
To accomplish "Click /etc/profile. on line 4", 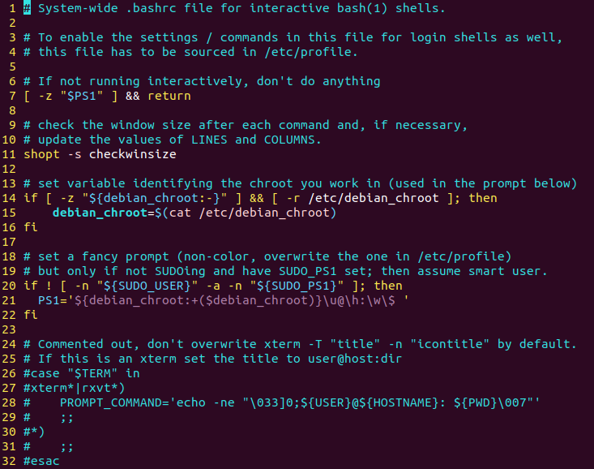I will 314,52.
